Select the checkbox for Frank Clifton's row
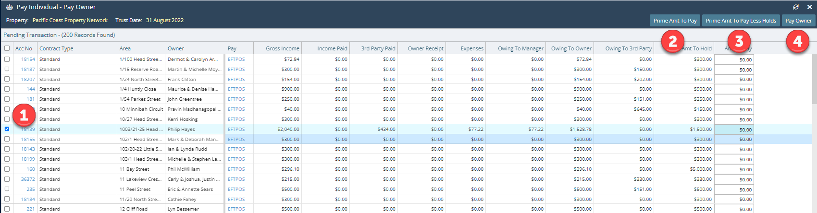Screen dimensions: 817x213 tap(7, 79)
